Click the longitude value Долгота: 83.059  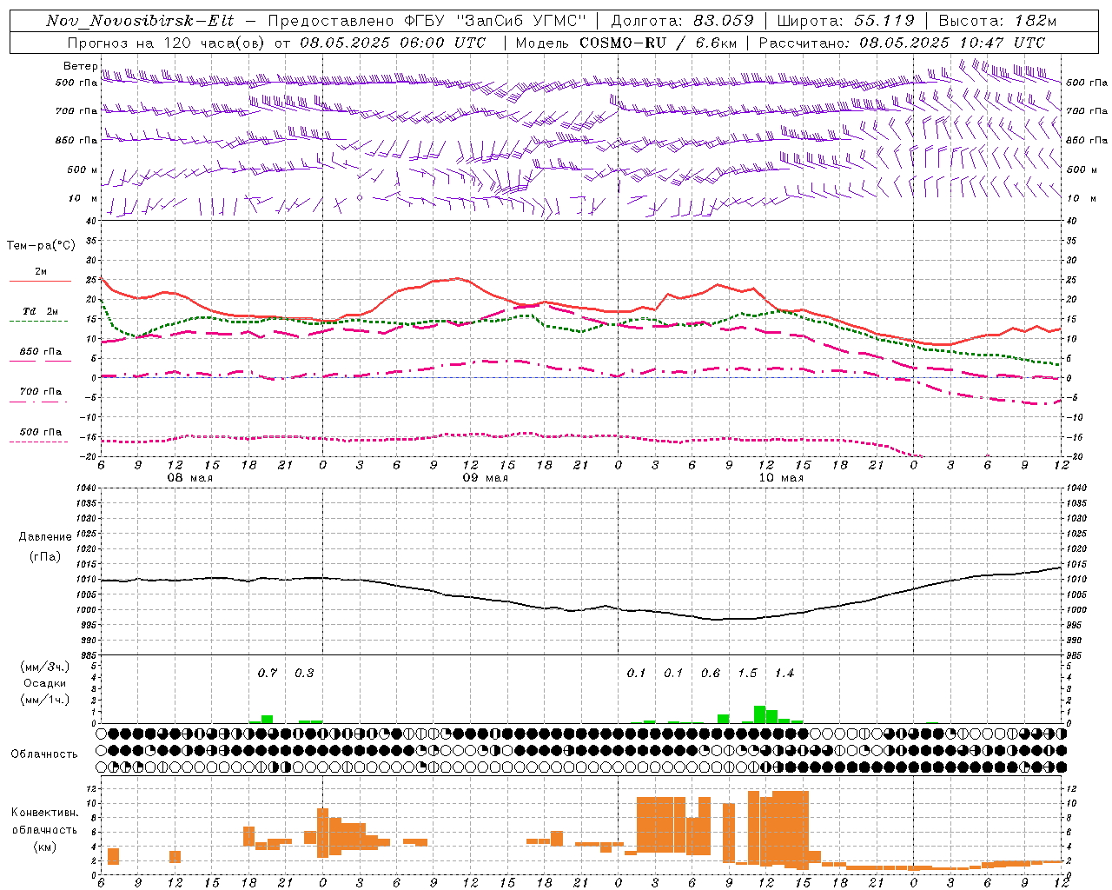coord(682,21)
